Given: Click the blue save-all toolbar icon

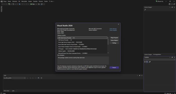Looking at the screenshot, I should [x=20, y=4].
